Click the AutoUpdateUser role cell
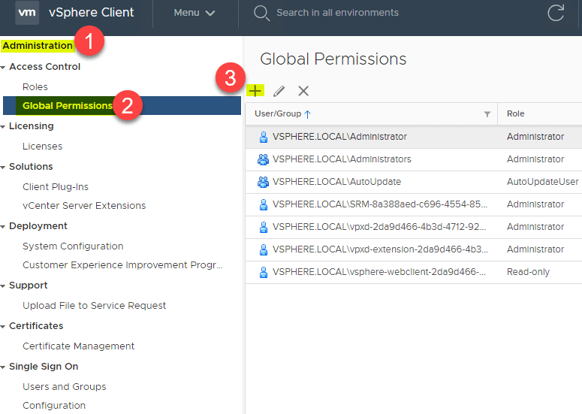The height and width of the screenshot is (414, 582). [543, 182]
